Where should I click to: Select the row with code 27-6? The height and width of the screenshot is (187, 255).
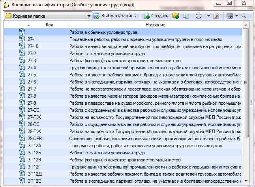pos(123,82)
